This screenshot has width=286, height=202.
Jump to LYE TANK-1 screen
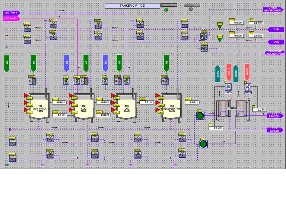(12, 13)
